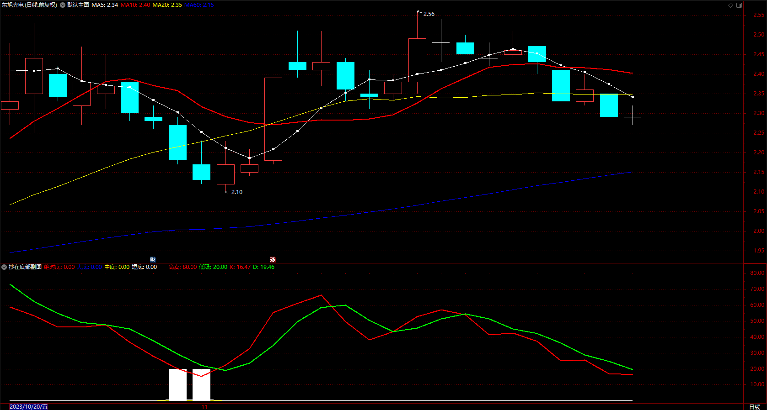Click the 80.00 sub-chart axis label
This screenshot has width=767, height=410.
[757, 273]
